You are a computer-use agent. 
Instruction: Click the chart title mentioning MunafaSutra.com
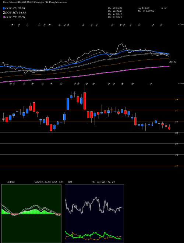point(35,3)
